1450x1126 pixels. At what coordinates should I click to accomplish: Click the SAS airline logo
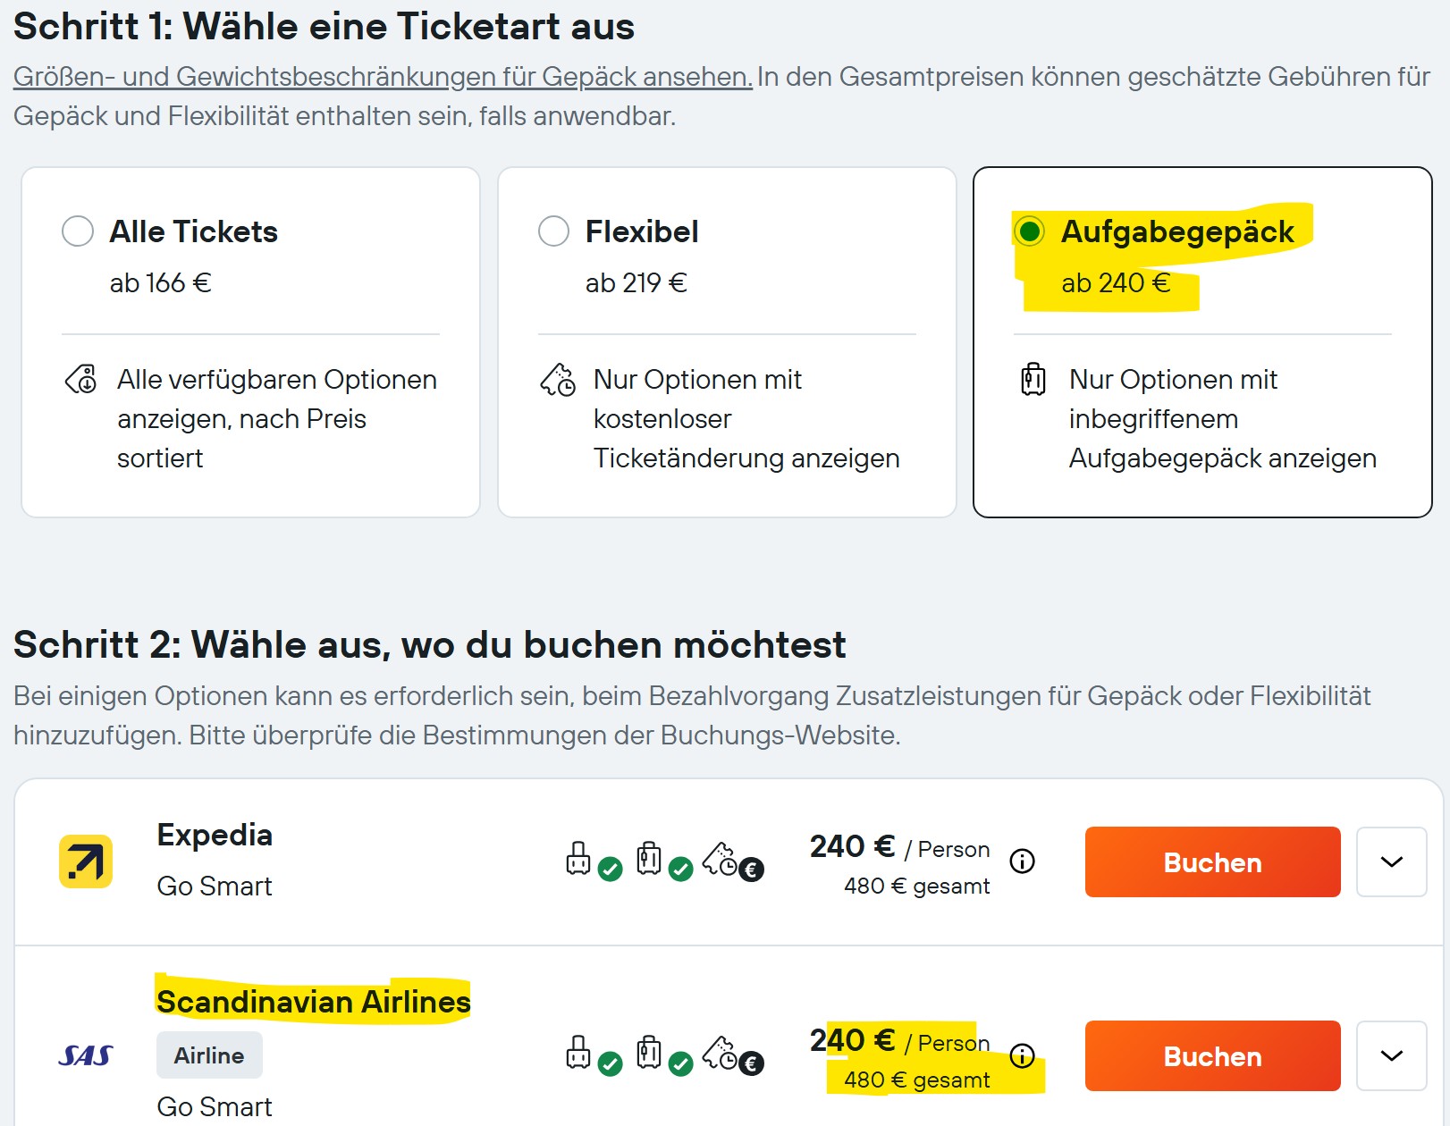[86, 1055]
